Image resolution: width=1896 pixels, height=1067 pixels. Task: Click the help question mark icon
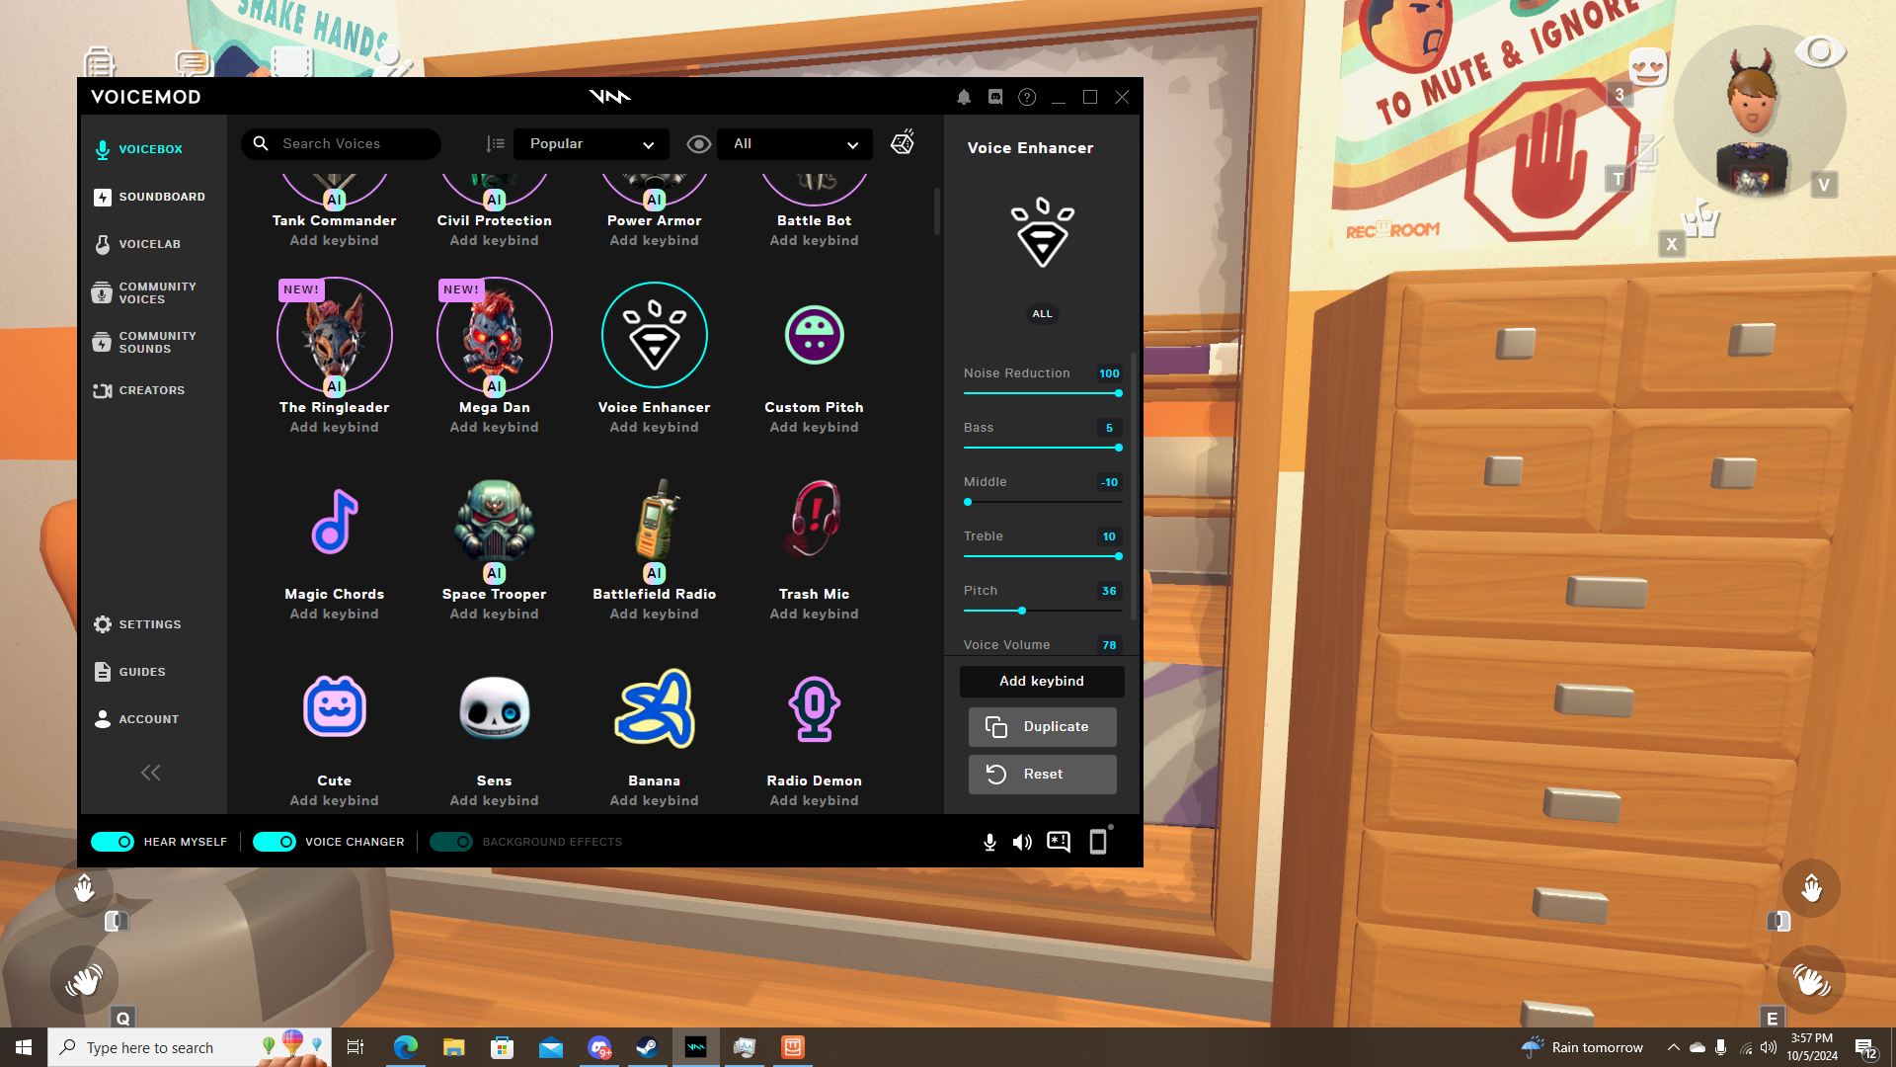(1027, 97)
